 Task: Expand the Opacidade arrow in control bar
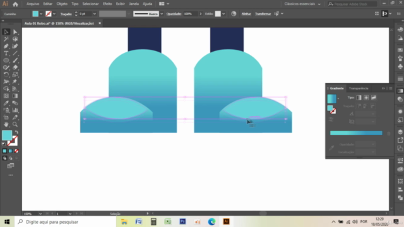point(201,14)
